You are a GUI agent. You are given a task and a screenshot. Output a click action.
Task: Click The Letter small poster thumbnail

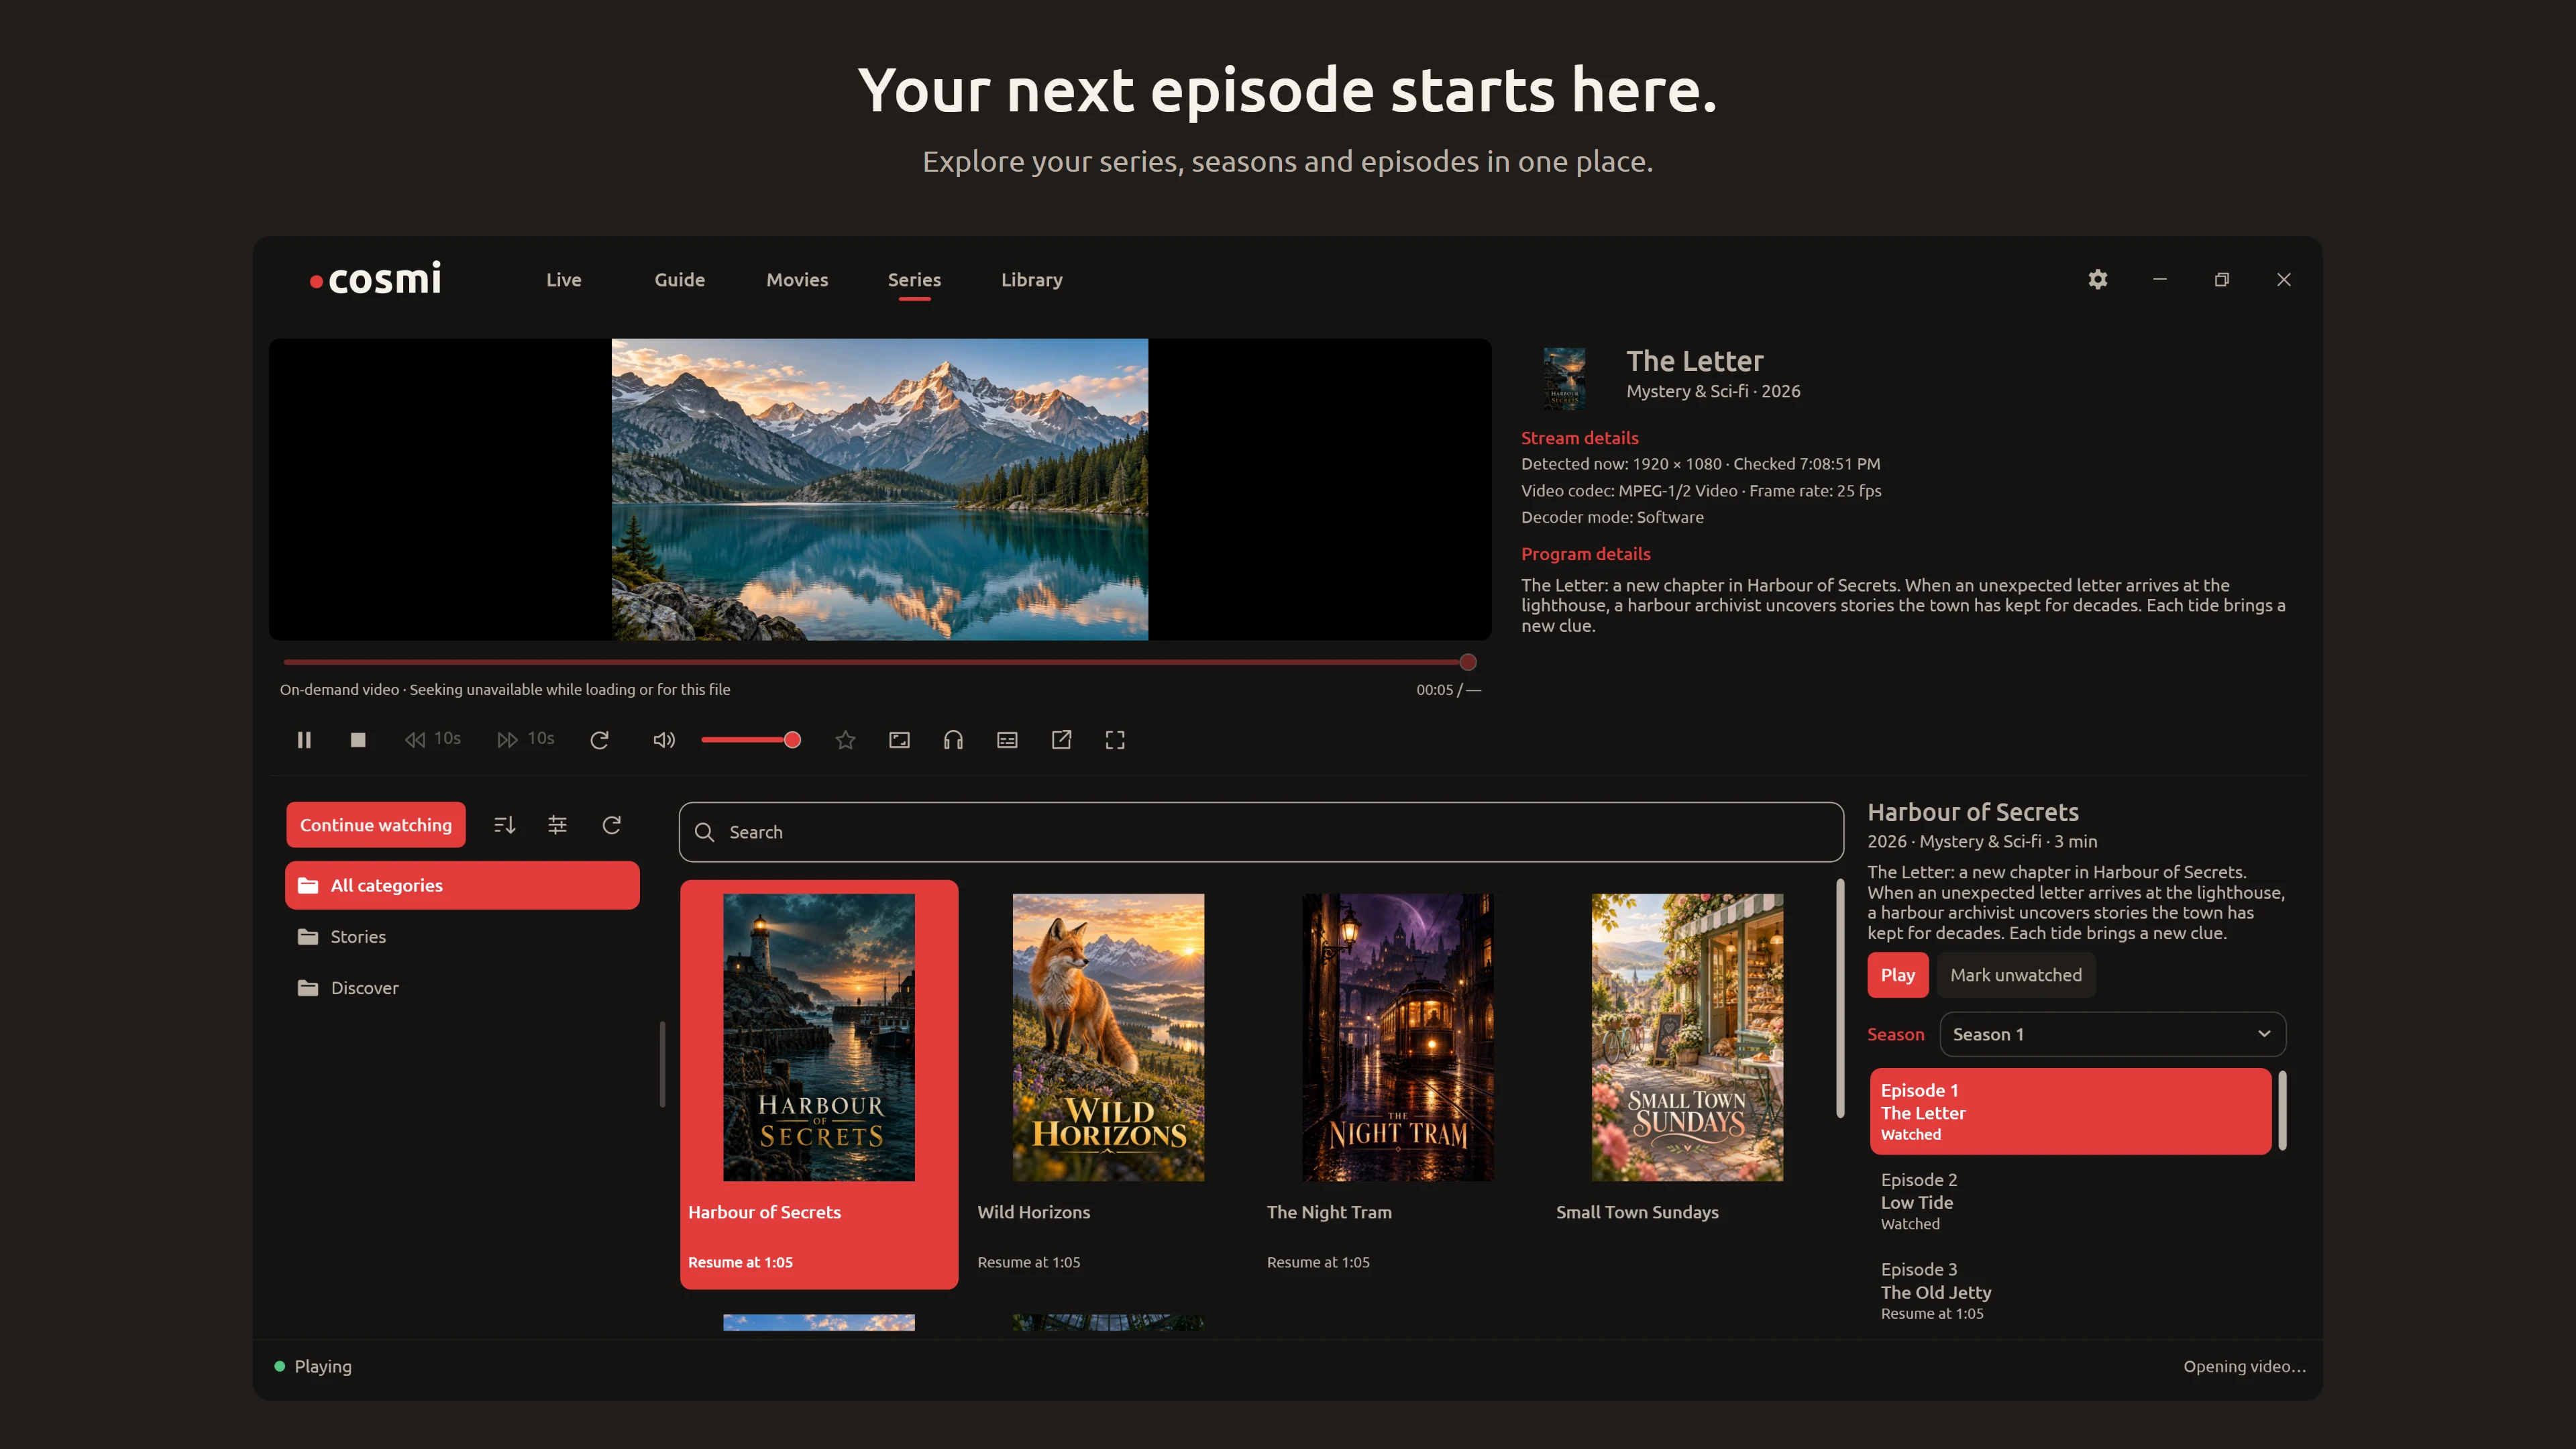(1564, 378)
